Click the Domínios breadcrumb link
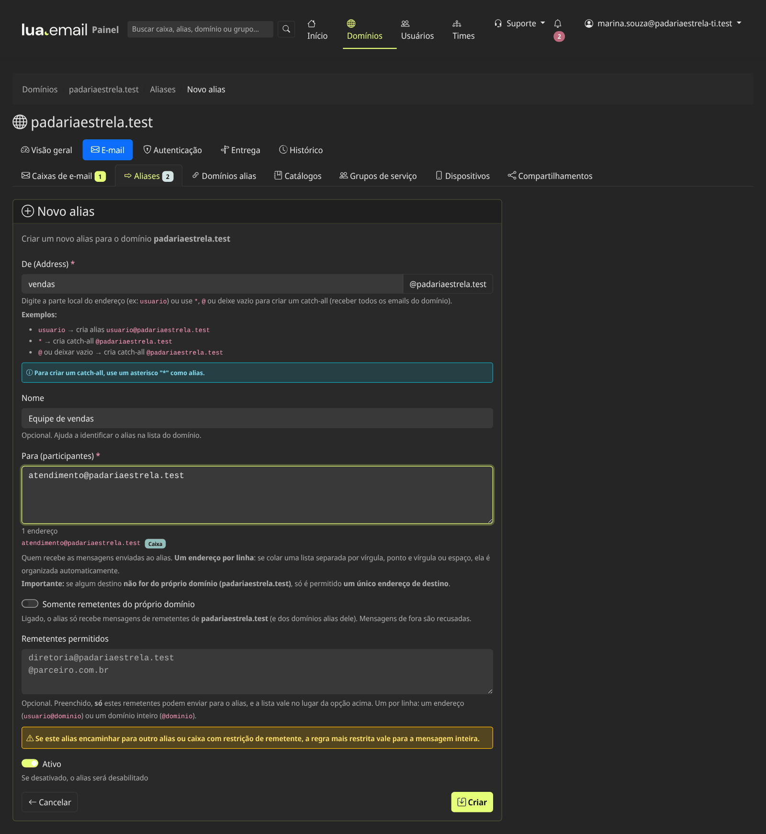Screen dimensions: 766x834 point(40,89)
